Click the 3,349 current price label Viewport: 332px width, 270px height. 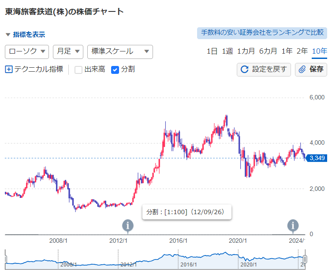coord(317,158)
